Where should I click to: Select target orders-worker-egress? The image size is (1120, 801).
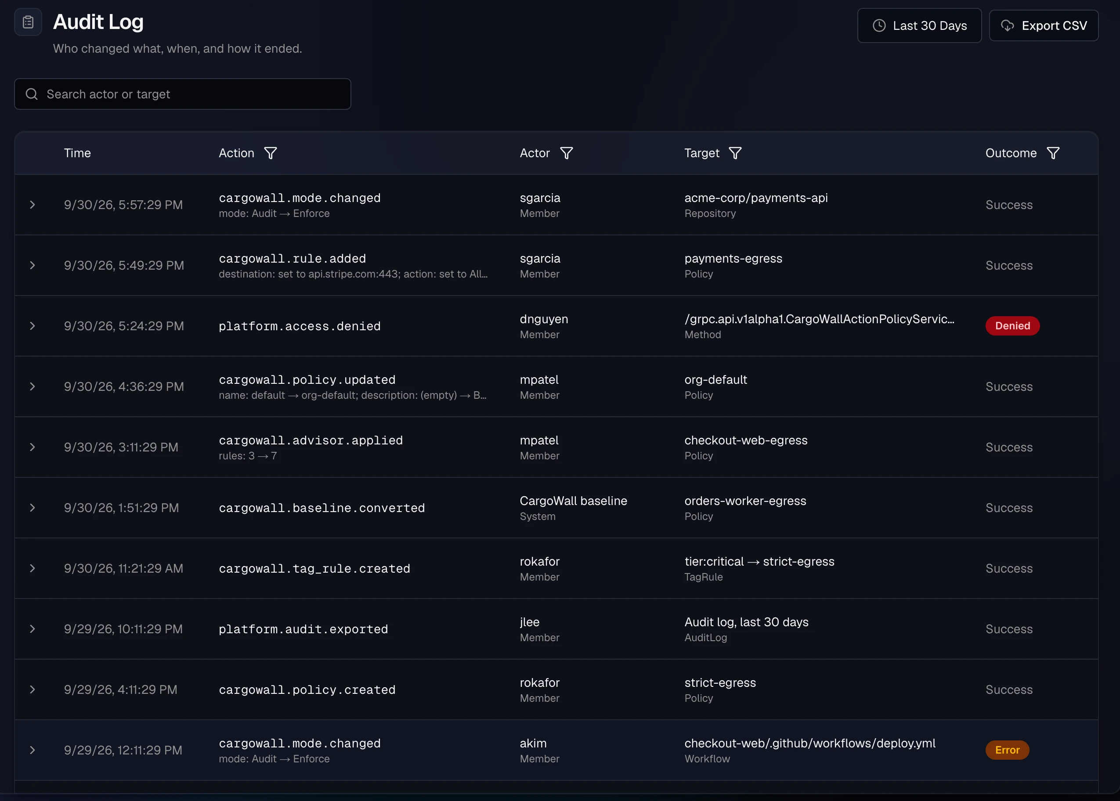[745, 502]
